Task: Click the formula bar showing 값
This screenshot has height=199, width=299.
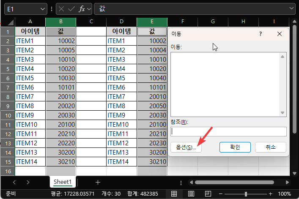Action: click(x=195, y=9)
